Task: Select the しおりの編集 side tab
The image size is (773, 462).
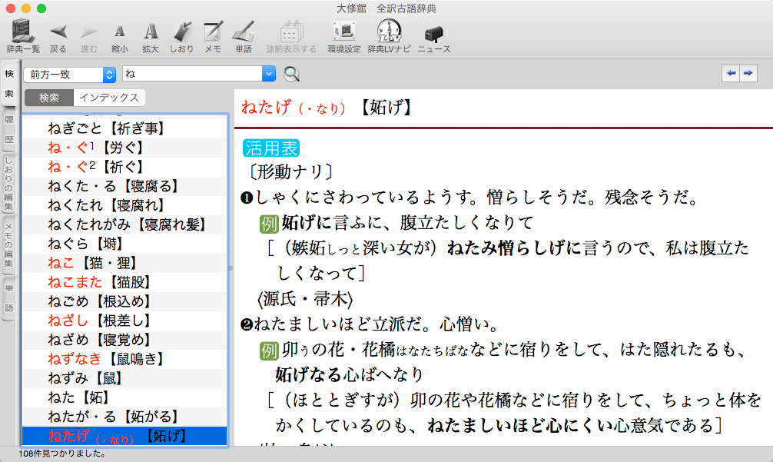Action: [9, 187]
